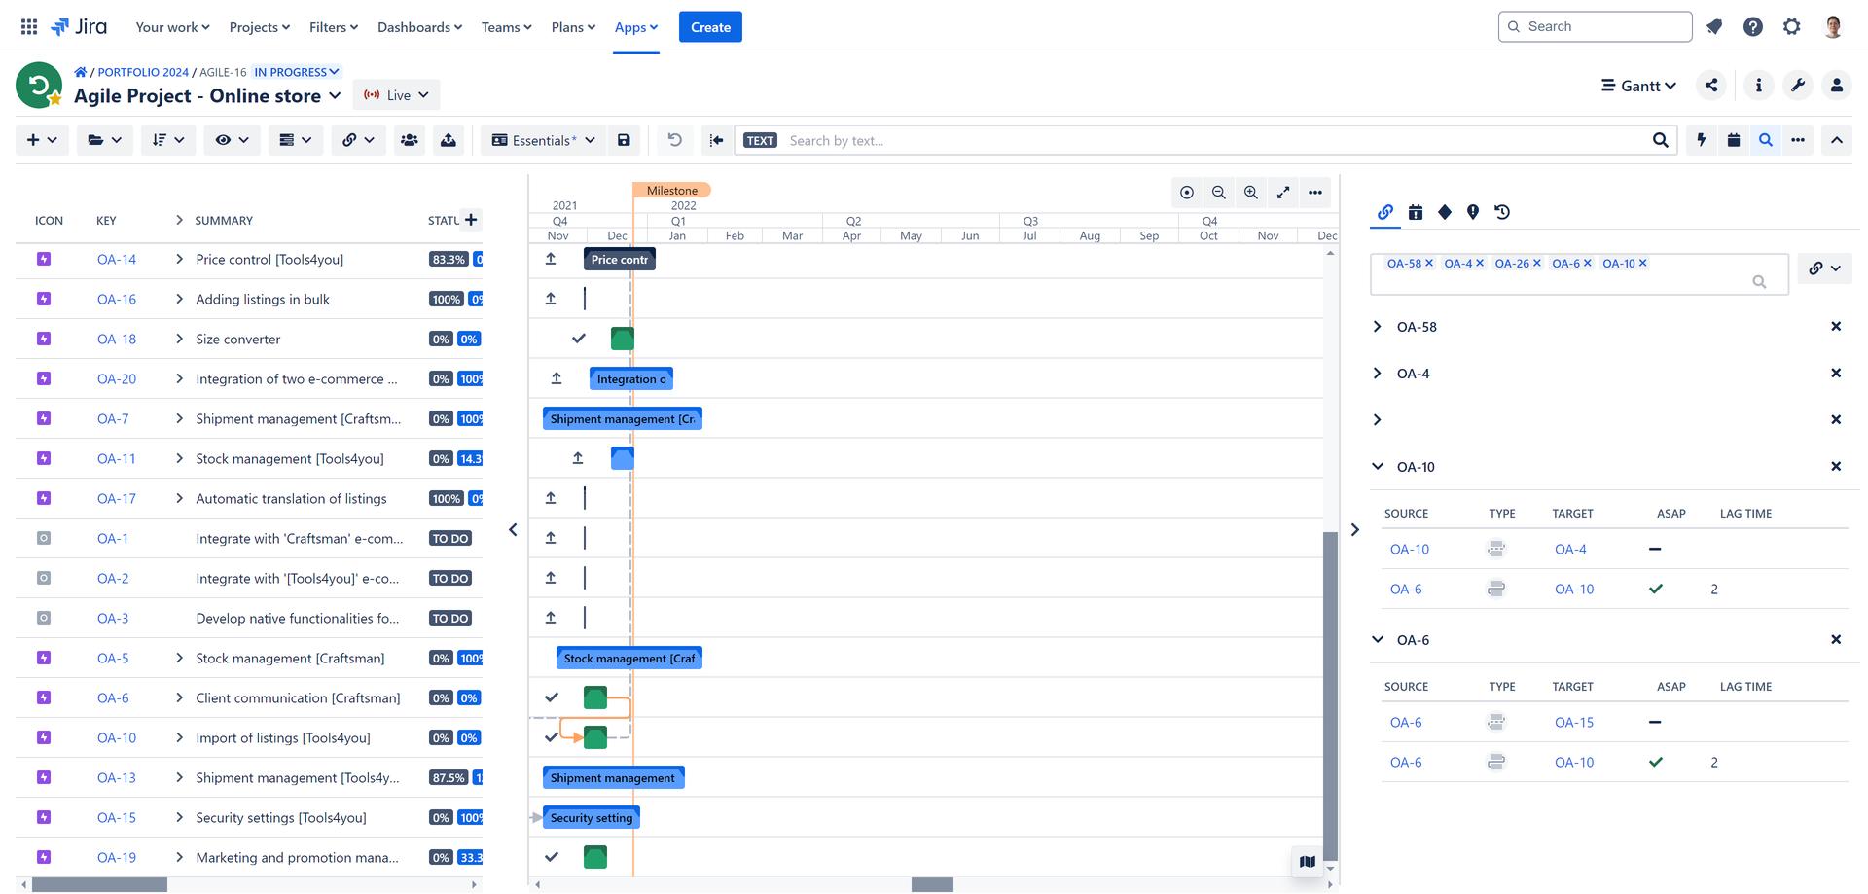Open PORTFOLIO 2024 breadcrumb link
Viewport: 1868px width, 894px height.
pos(143,72)
